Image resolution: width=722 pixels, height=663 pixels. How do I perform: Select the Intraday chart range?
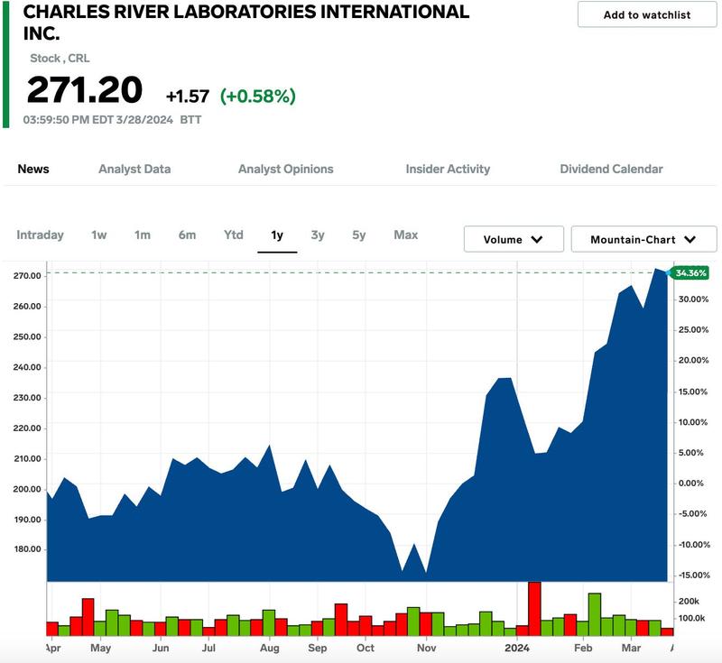pos(40,235)
